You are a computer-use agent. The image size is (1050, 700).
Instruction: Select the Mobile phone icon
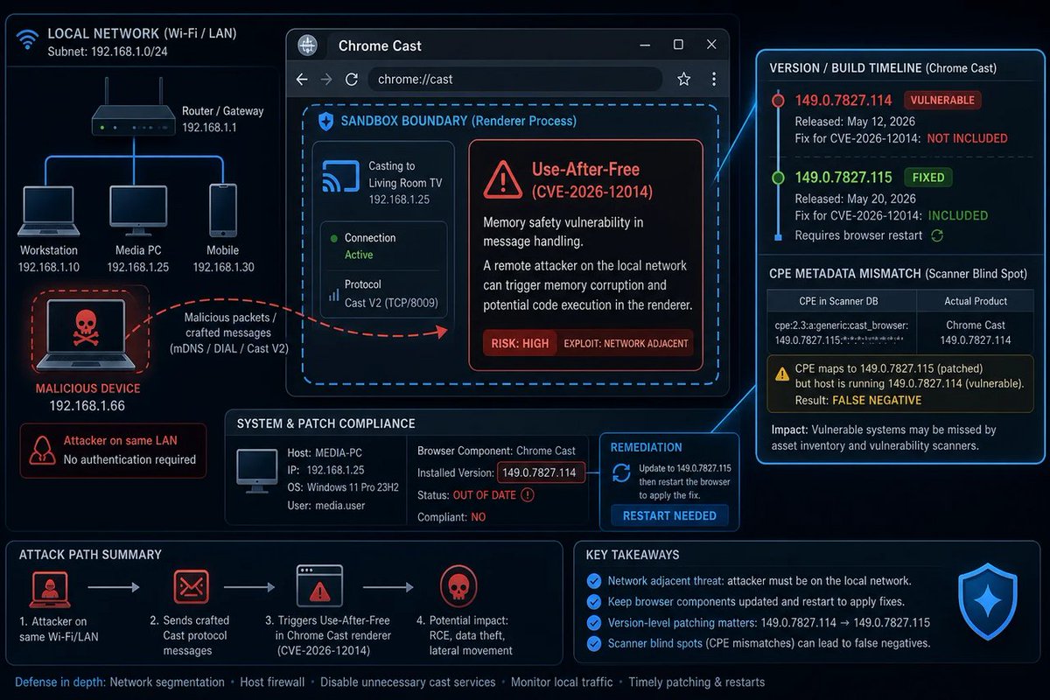click(x=222, y=208)
